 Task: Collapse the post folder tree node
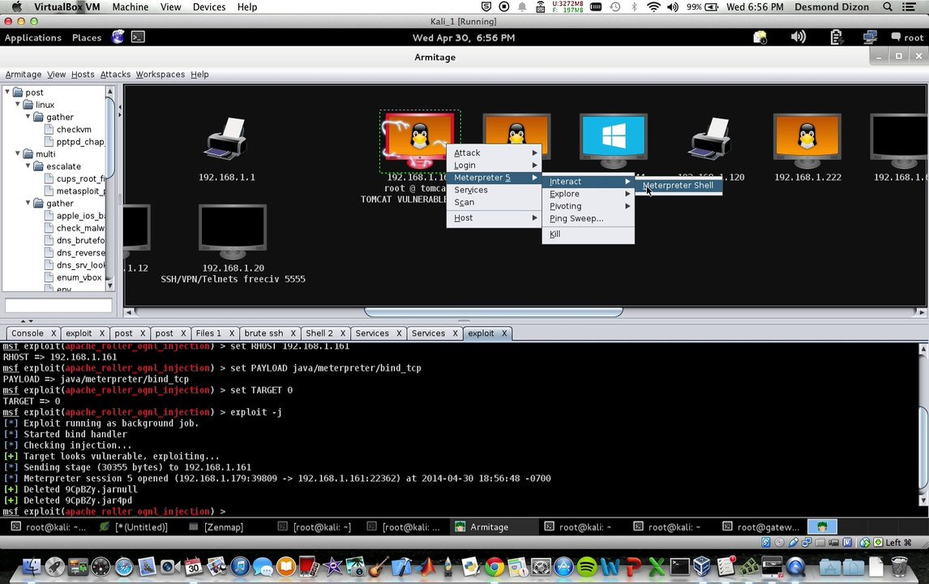coord(7,92)
